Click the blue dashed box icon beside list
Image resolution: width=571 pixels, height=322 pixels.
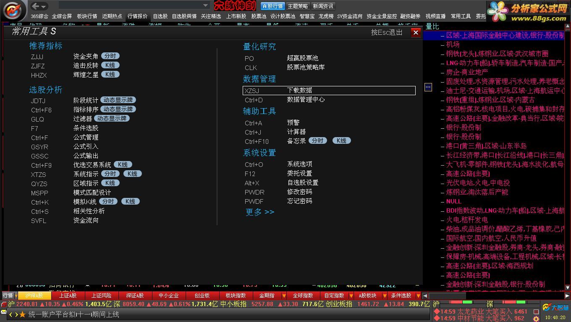(428, 87)
